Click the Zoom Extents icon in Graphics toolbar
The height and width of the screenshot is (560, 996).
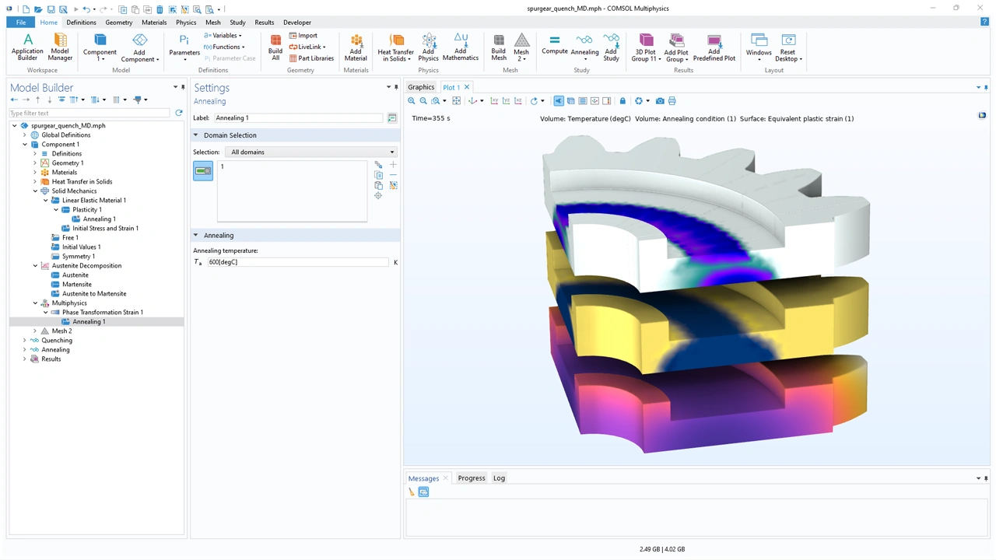(x=457, y=101)
